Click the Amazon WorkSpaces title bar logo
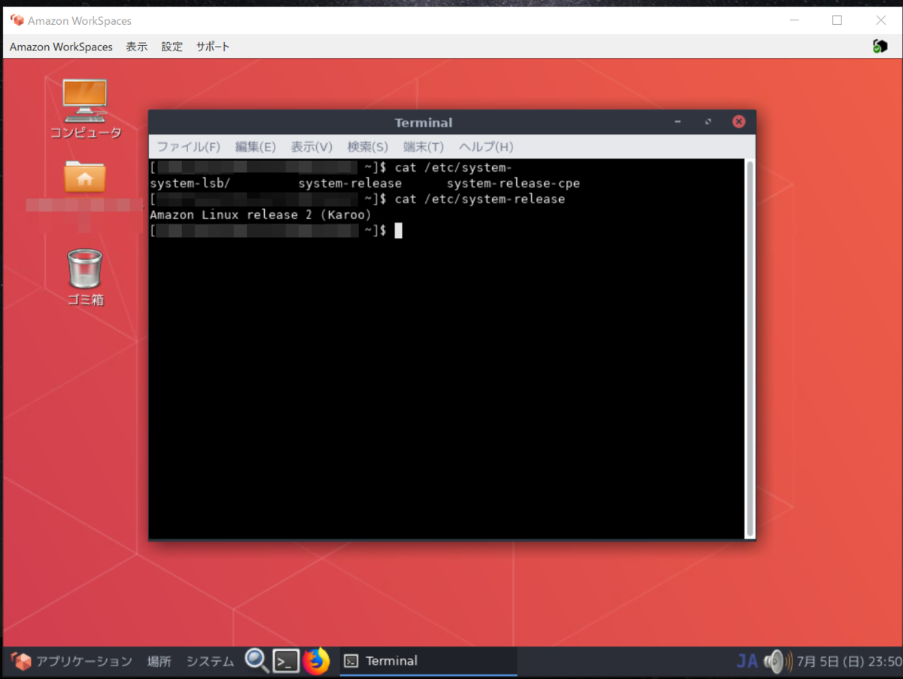Viewport: 903px width, 679px height. point(17,20)
